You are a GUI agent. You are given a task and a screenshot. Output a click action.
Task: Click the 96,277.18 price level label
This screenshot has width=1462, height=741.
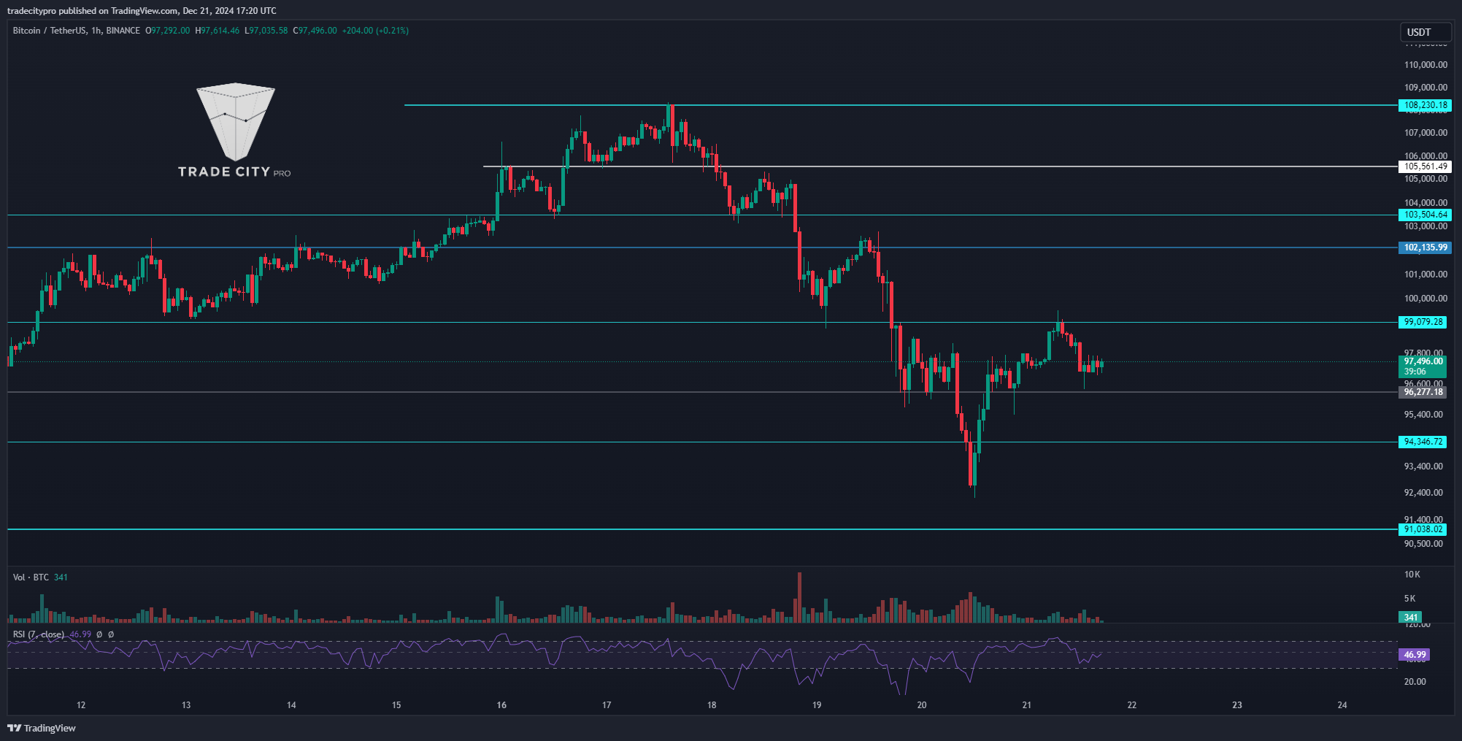click(x=1423, y=392)
